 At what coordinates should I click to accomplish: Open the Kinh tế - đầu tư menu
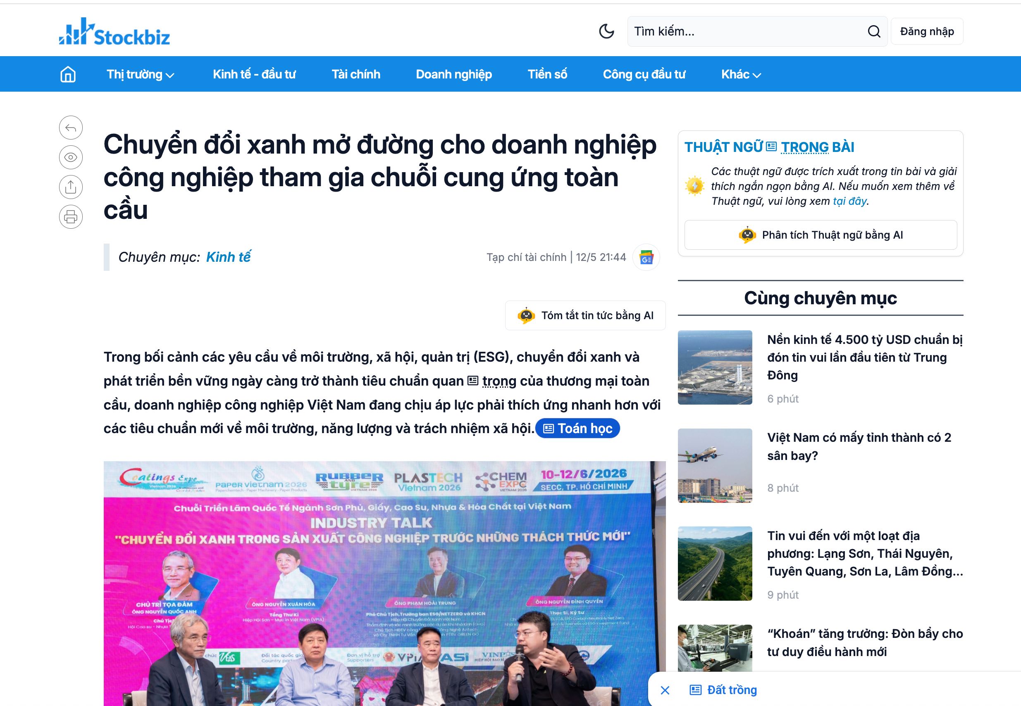tap(254, 74)
